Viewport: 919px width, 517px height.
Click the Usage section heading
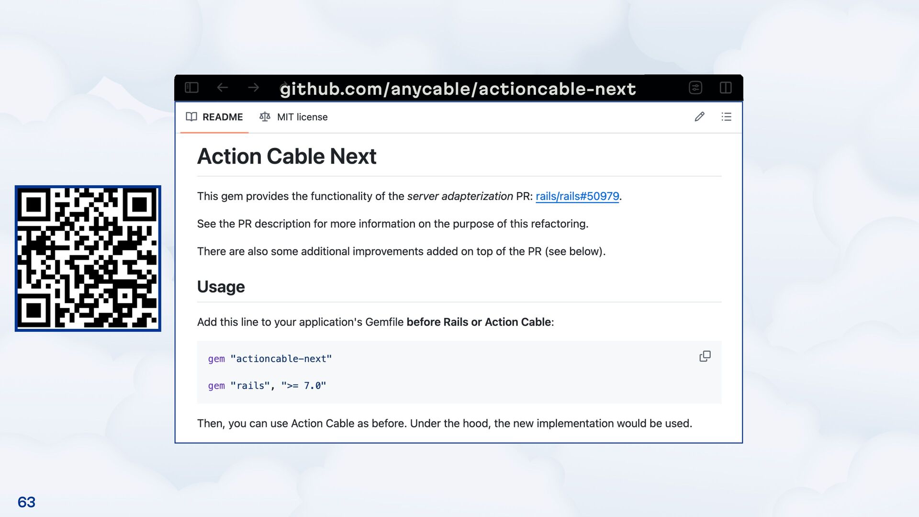pos(221,287)
